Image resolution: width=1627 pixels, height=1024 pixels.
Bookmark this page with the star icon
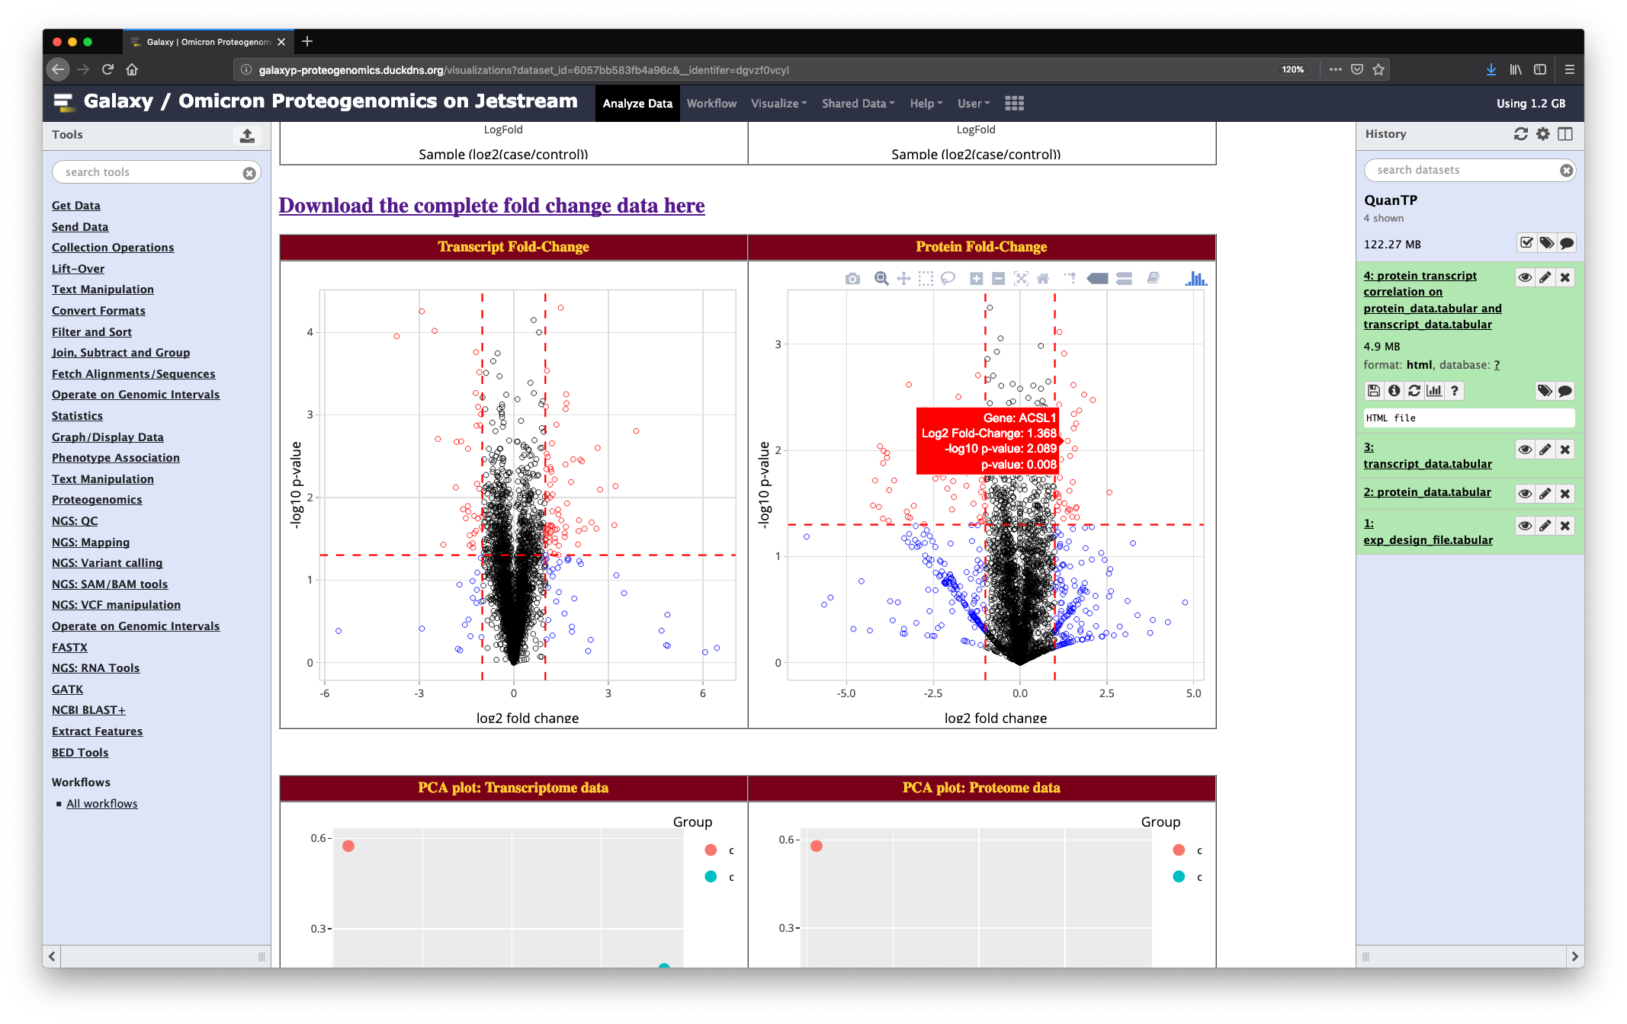[x=1378, y=69]
